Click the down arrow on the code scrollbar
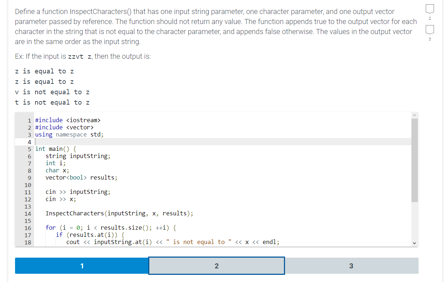This screenshot has width=444, height=282. (x=414, y=243)
